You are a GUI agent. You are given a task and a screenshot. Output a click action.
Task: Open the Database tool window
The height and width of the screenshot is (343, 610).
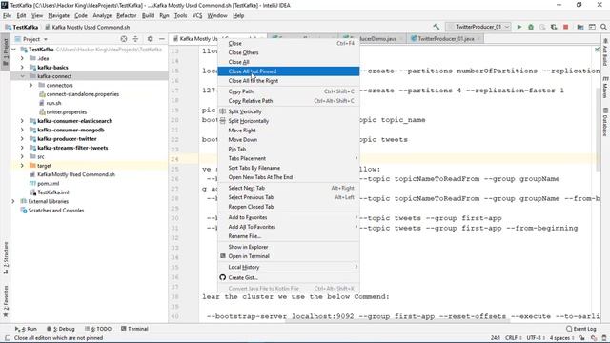tap(605, 122)
